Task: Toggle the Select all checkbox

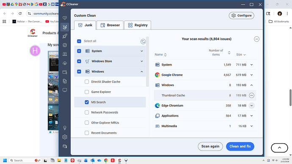Action: pos(79,41)
